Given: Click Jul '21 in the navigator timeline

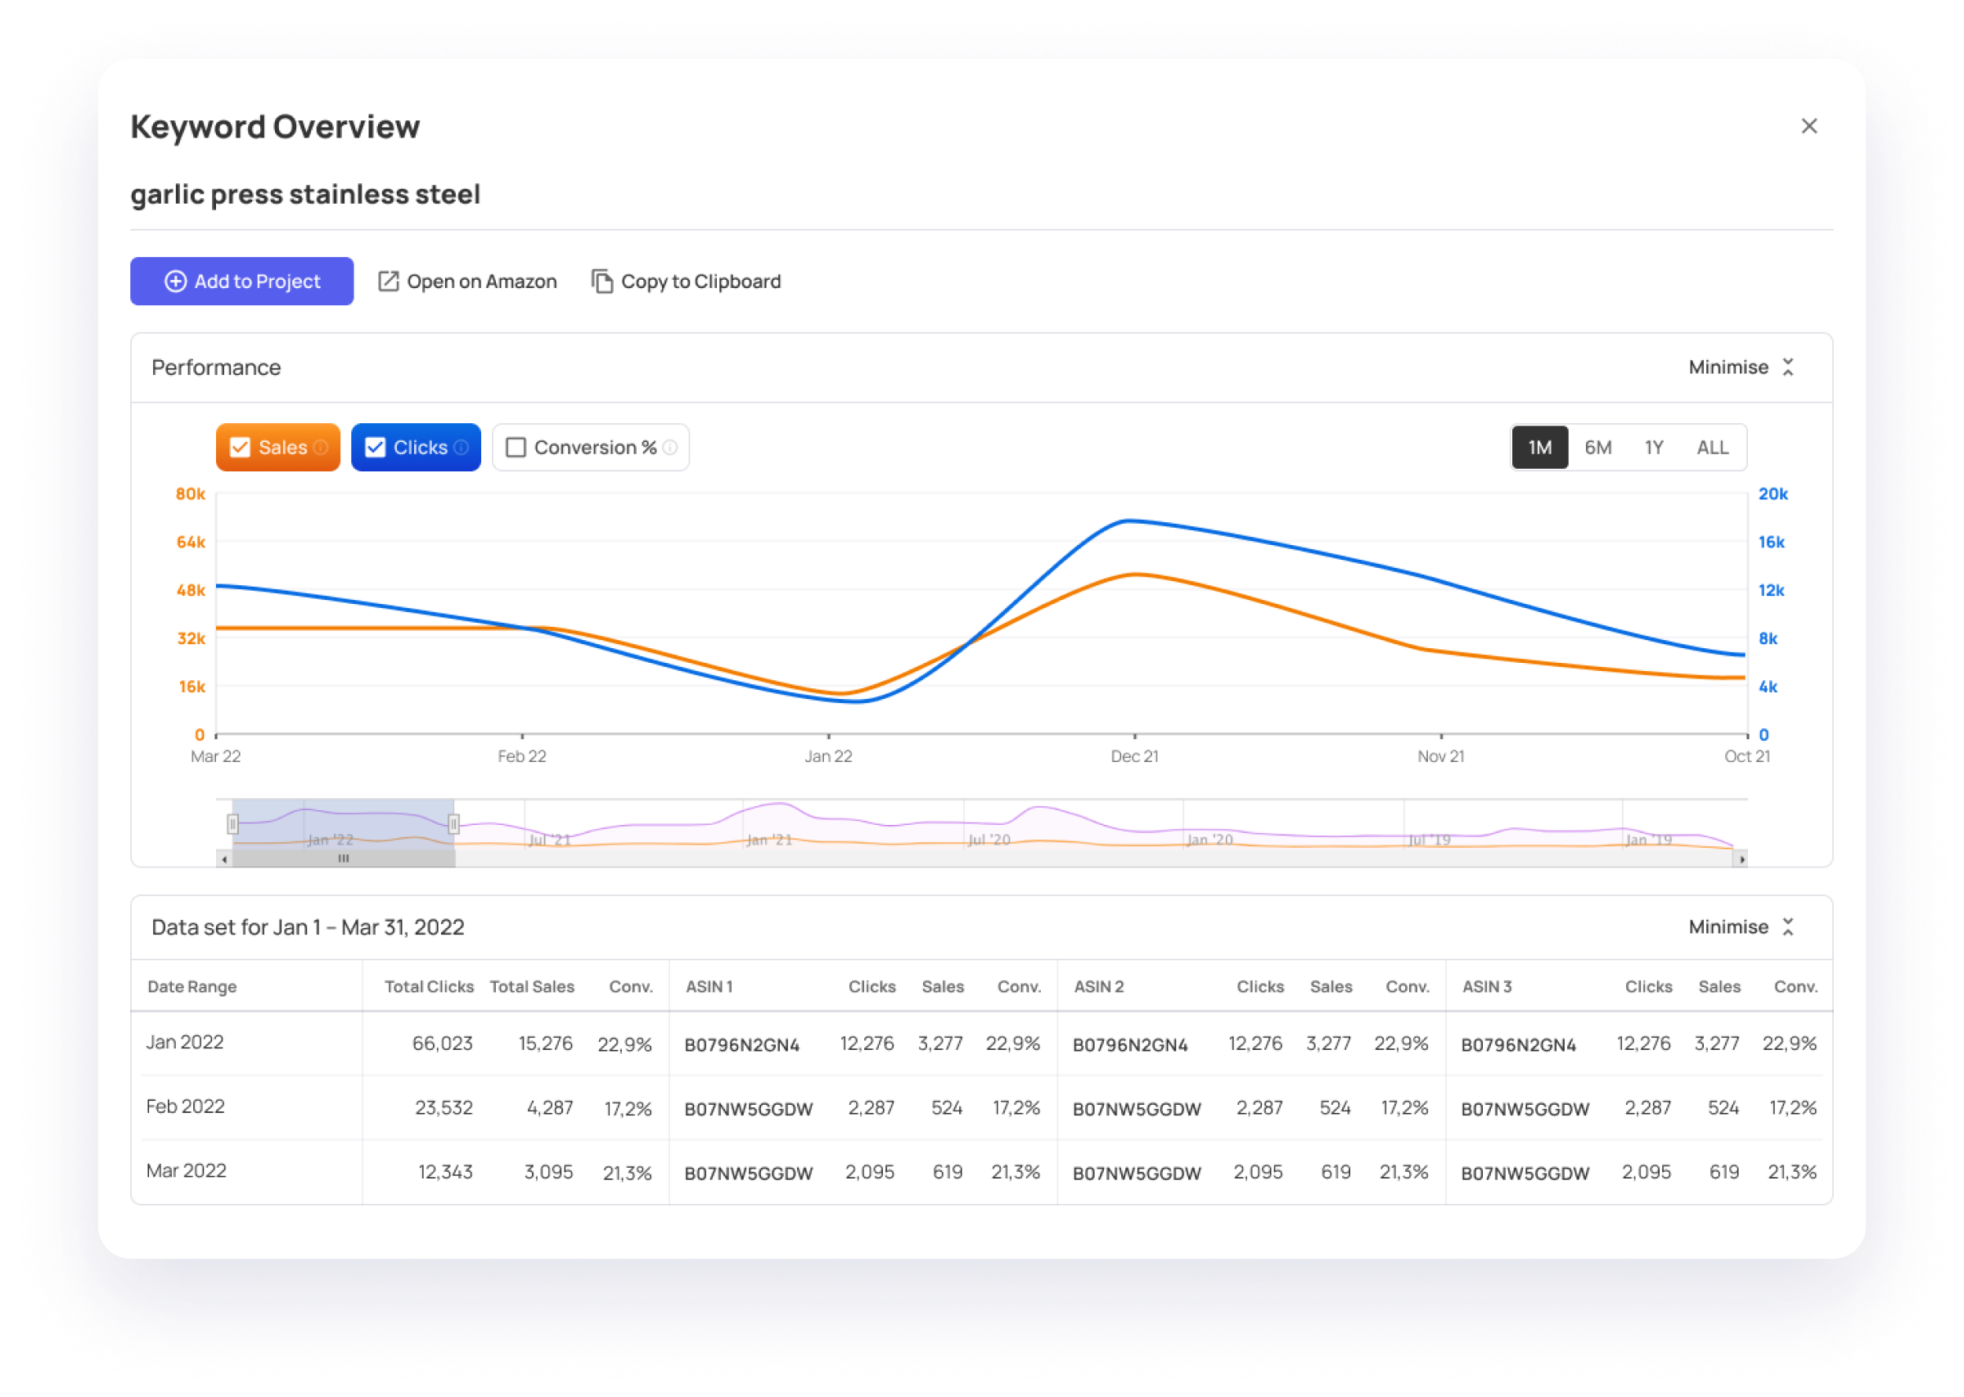Looking at the screenshot, I should (x=549, y=840).
